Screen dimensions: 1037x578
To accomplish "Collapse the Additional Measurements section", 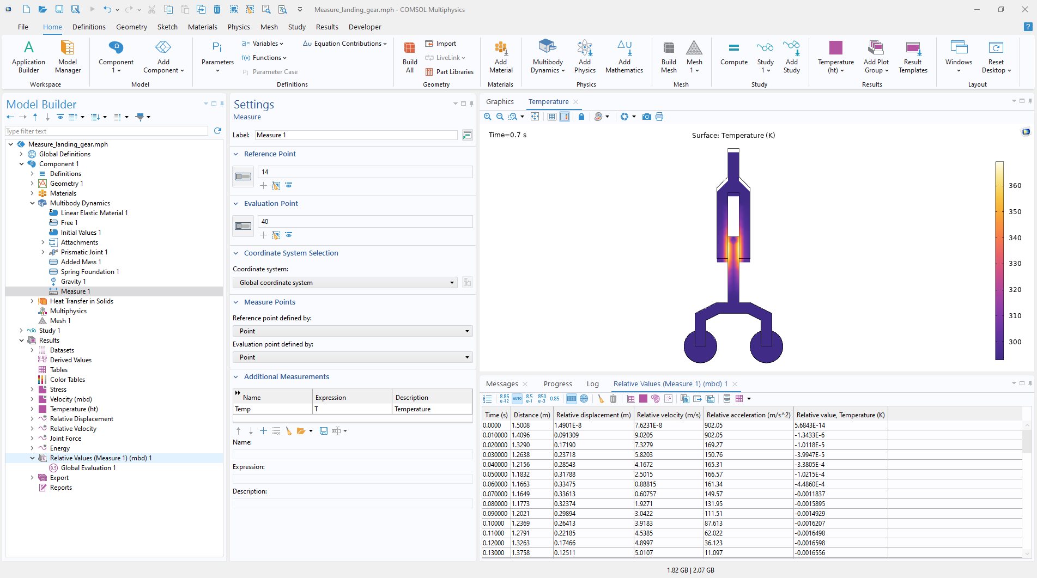I will tap(236, 377).
